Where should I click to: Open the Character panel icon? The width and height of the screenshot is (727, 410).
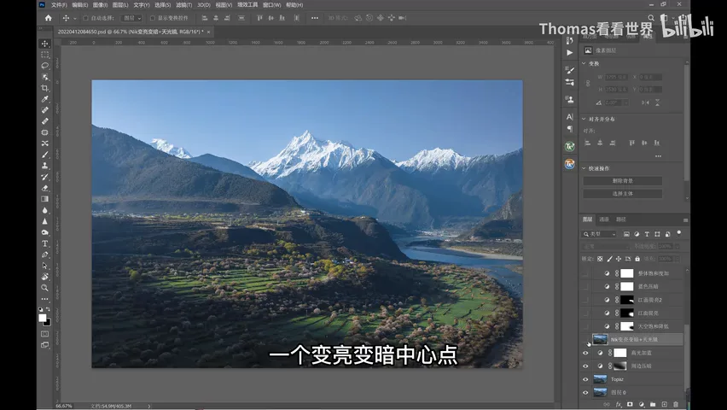570,116
